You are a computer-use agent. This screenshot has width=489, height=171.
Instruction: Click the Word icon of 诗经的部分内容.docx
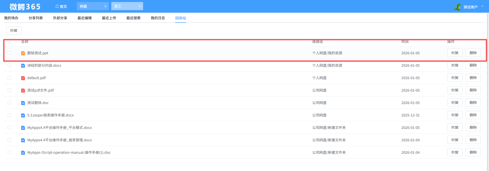pyautogui.click(x=23, y=66)
